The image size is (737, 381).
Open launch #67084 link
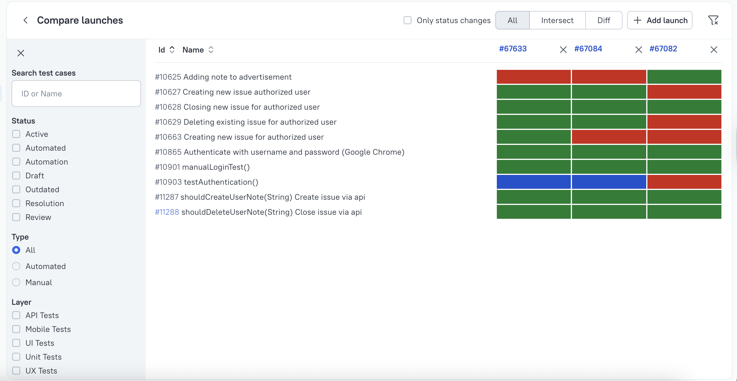click(588, 48)
